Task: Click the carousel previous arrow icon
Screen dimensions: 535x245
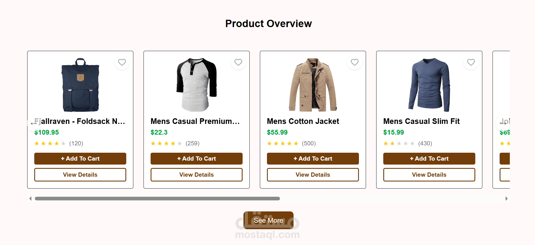Action: coord(34,123)
